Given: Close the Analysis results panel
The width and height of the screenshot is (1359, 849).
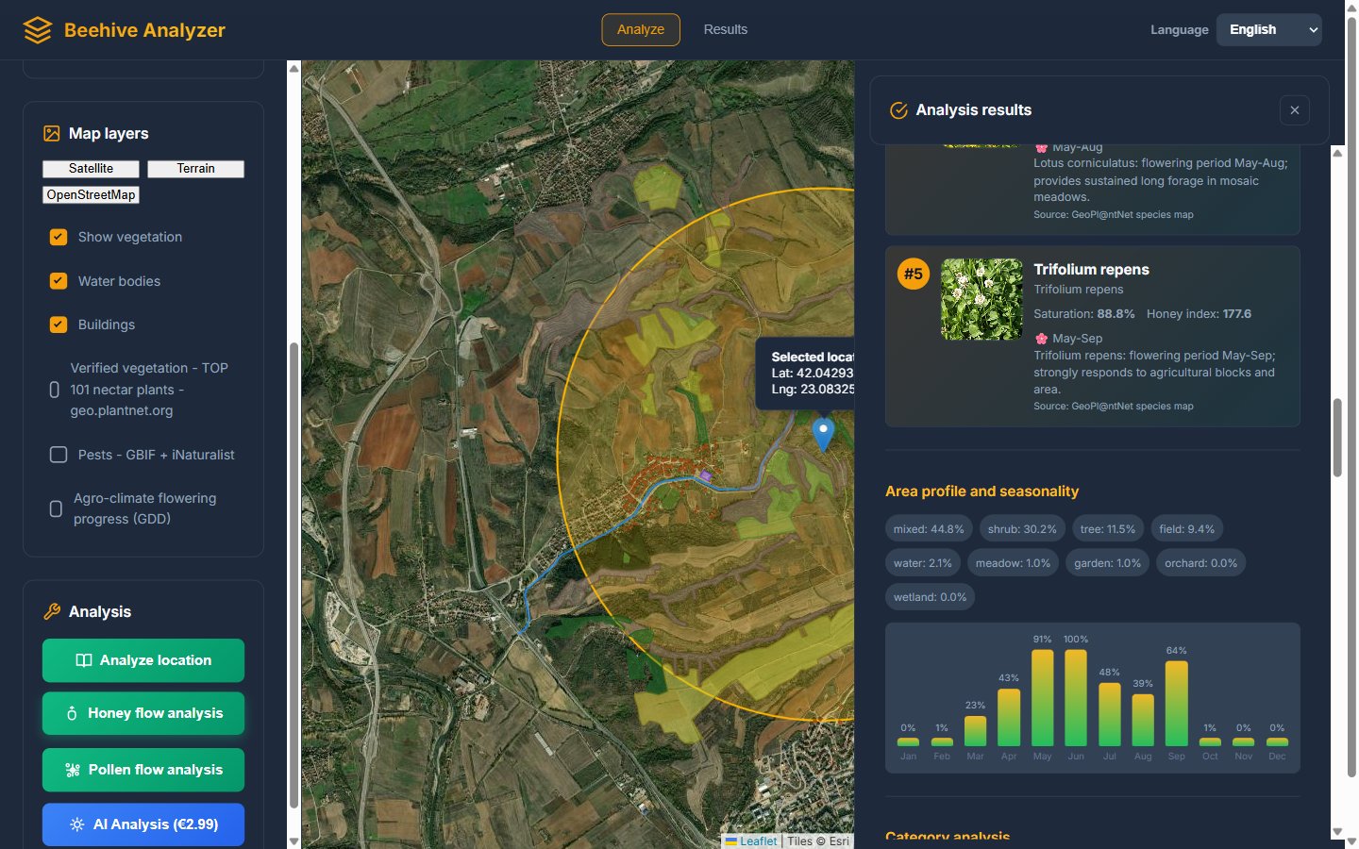Looking at the screenshot, I should (1295, 110).
